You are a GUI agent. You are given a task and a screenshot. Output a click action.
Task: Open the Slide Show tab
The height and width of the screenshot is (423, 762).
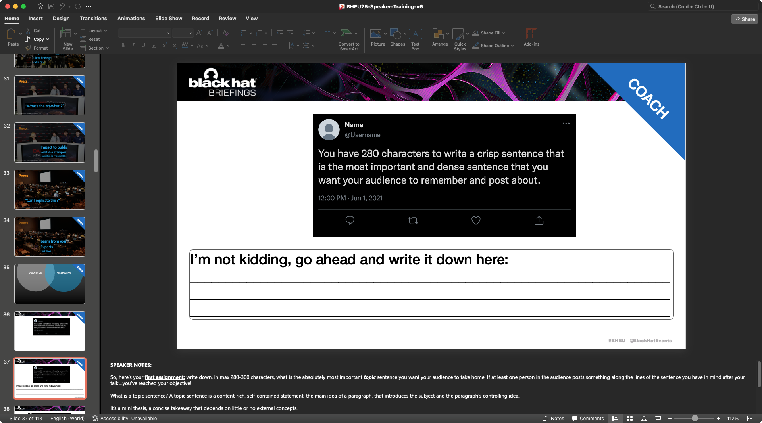tap(169, 19)
